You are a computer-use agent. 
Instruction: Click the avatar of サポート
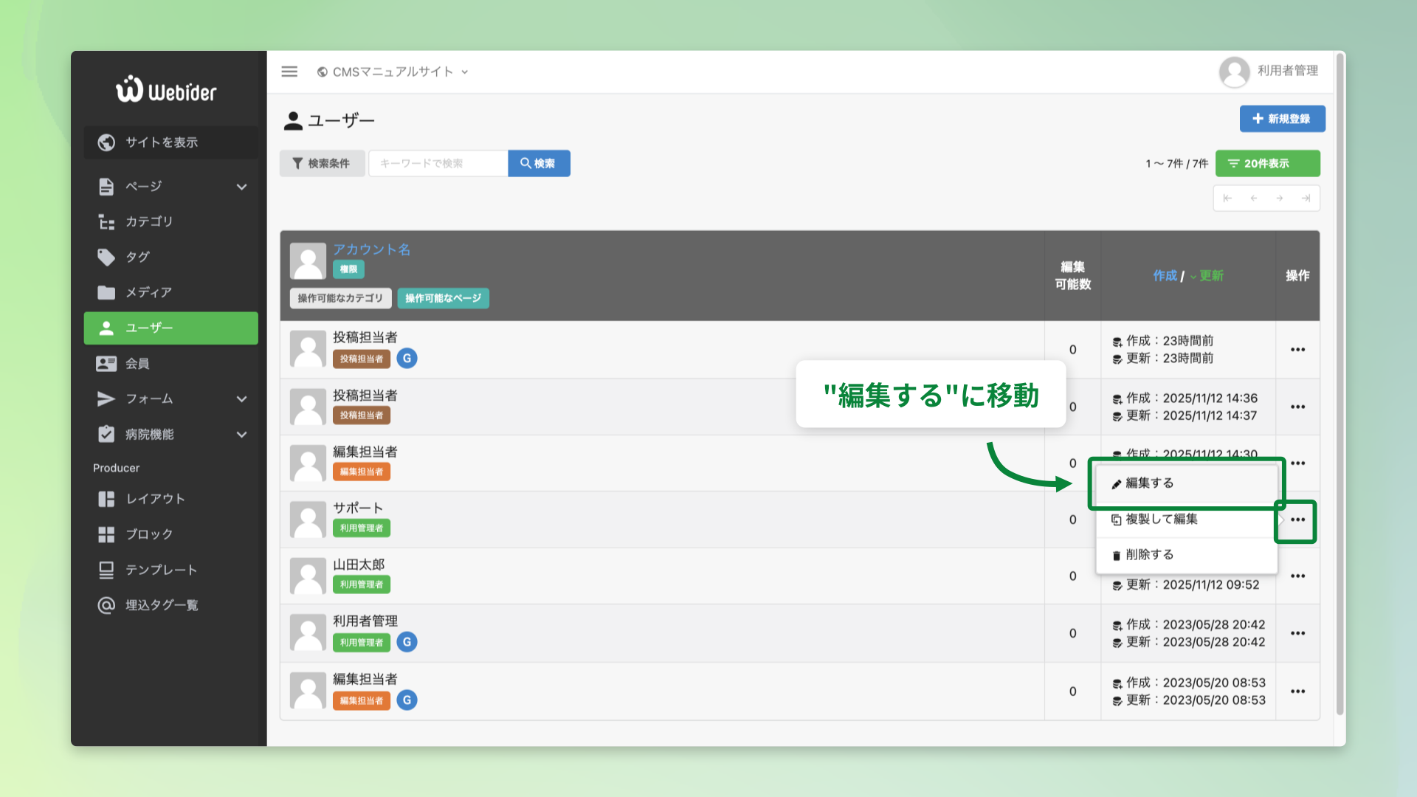pyautogui.click(x=308, y=520)
